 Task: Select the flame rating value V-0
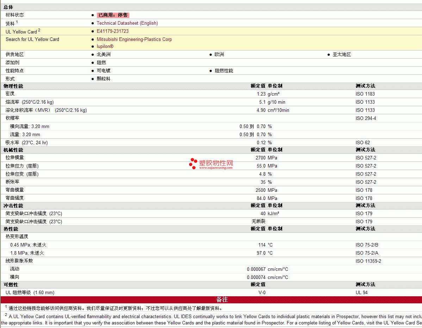262,293
